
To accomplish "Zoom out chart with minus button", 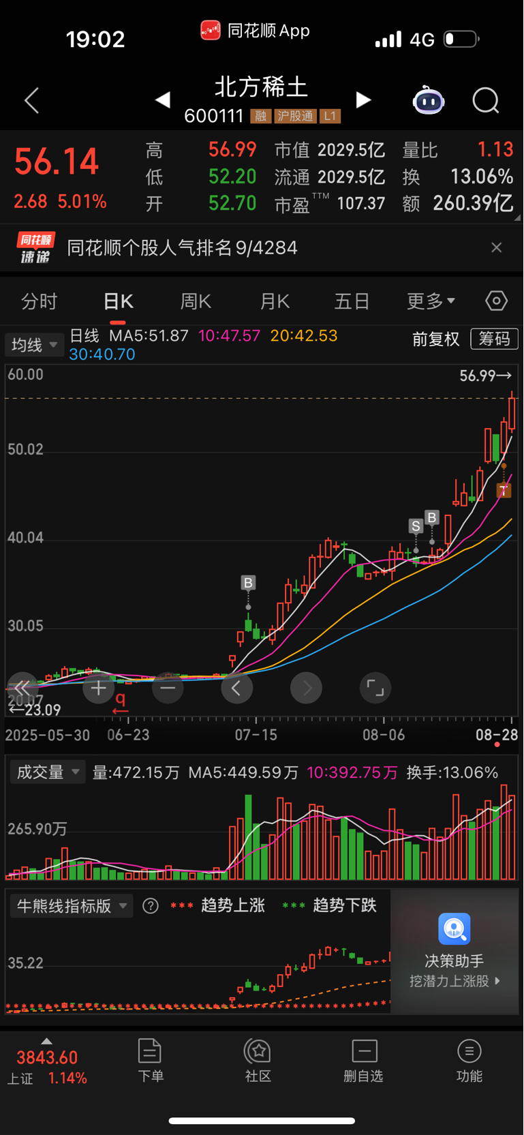I will 168,688.
